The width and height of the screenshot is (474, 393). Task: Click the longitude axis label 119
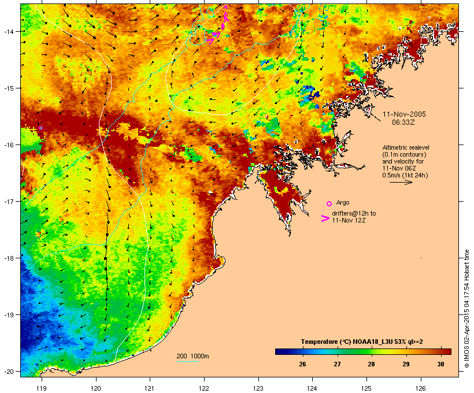pyautogui.click(x=42, y=388)
